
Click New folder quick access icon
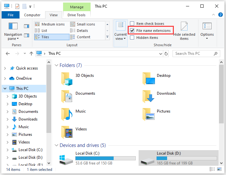24,6
